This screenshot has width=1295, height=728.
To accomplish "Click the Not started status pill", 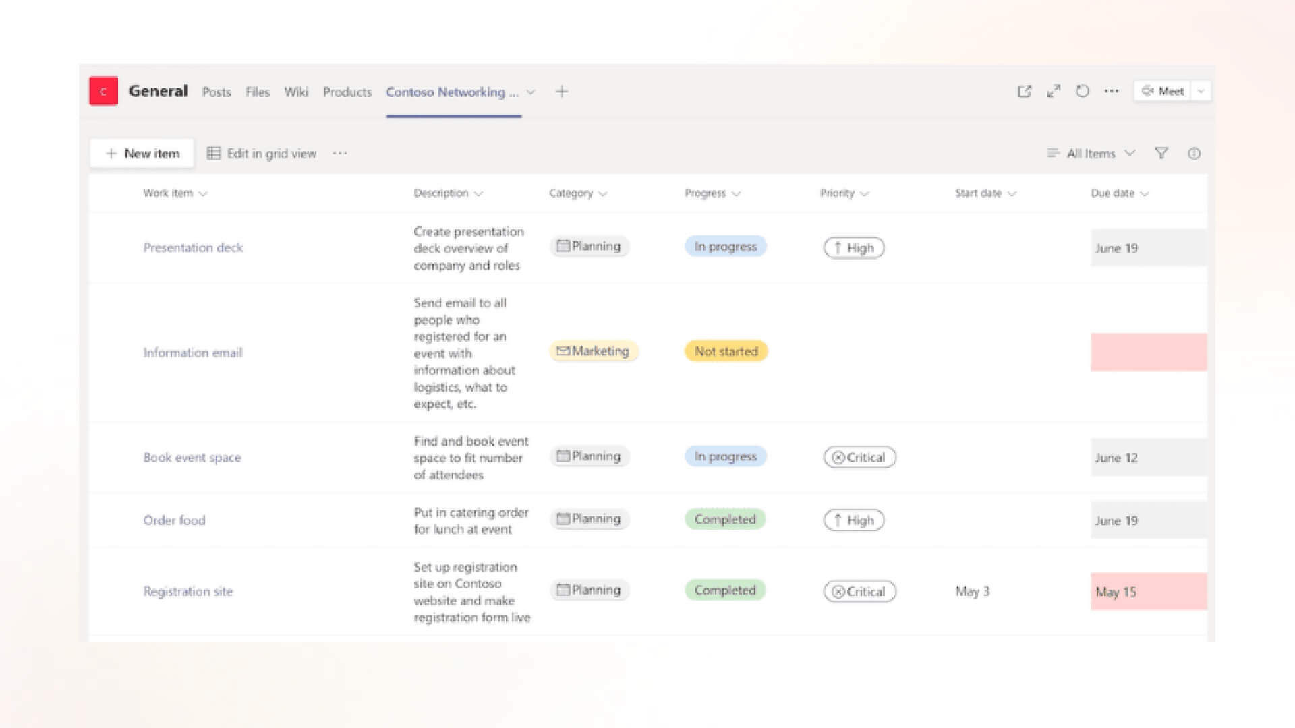I will tap(726, 351).
